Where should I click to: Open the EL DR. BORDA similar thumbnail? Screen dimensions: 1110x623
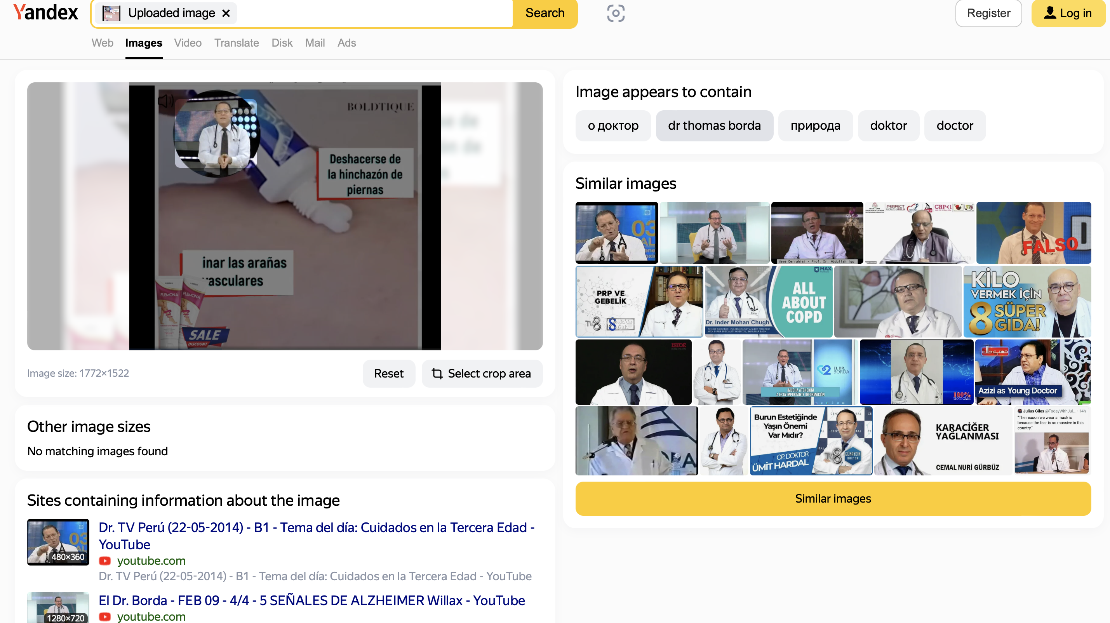coord(800,372)
